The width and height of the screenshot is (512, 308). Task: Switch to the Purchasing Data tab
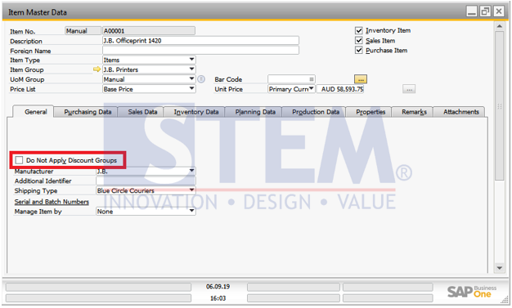[88, 112]
